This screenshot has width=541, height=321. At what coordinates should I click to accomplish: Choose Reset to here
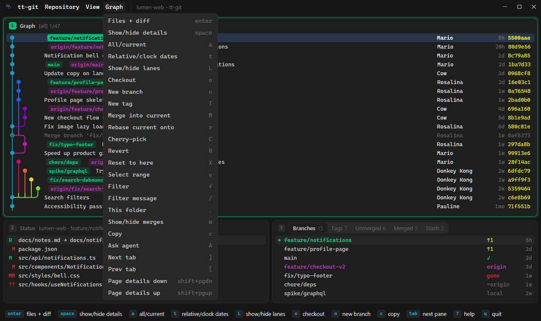point(160,163)
